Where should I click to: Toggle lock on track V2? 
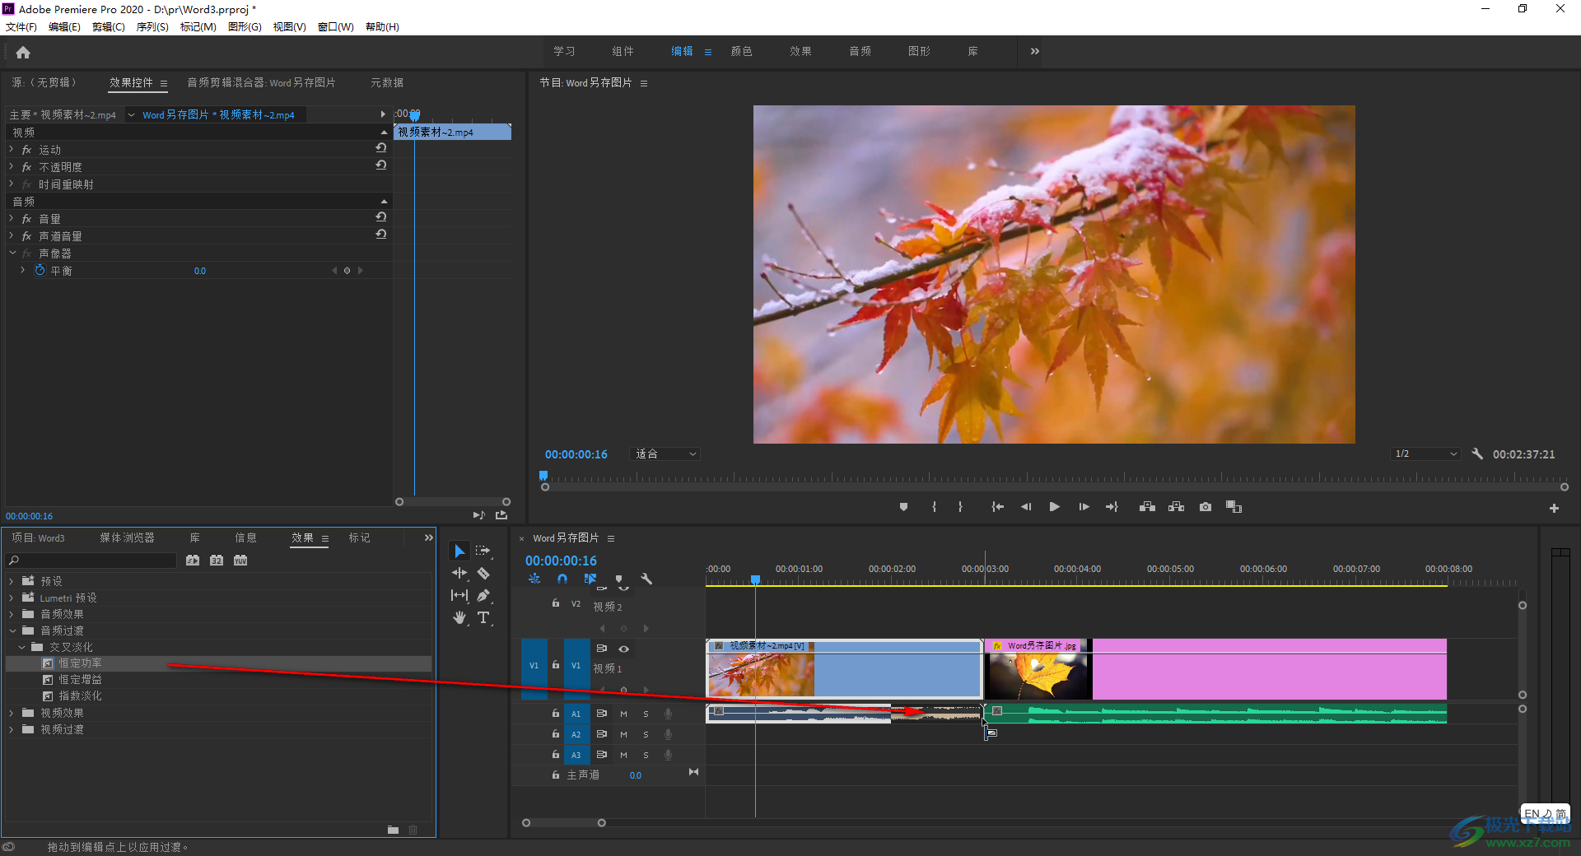pyautogui.click(x=556, y=603)
